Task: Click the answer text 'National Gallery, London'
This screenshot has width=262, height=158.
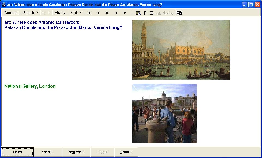Action: 30,86
